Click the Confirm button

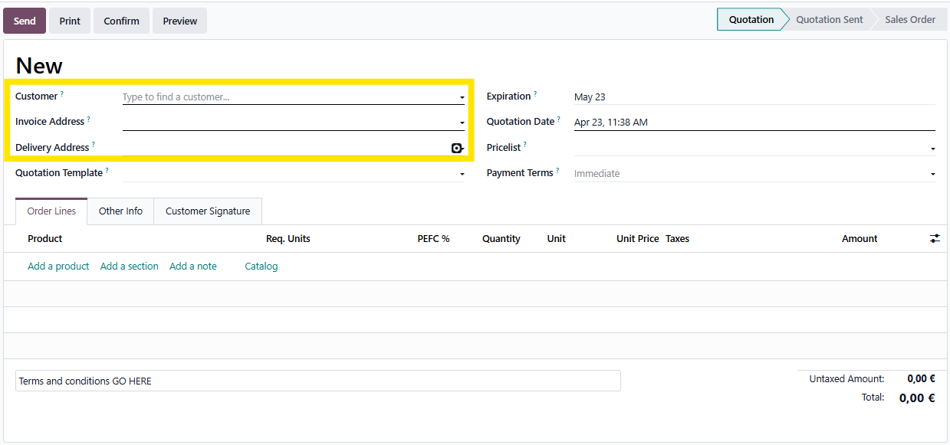point(121,21)
